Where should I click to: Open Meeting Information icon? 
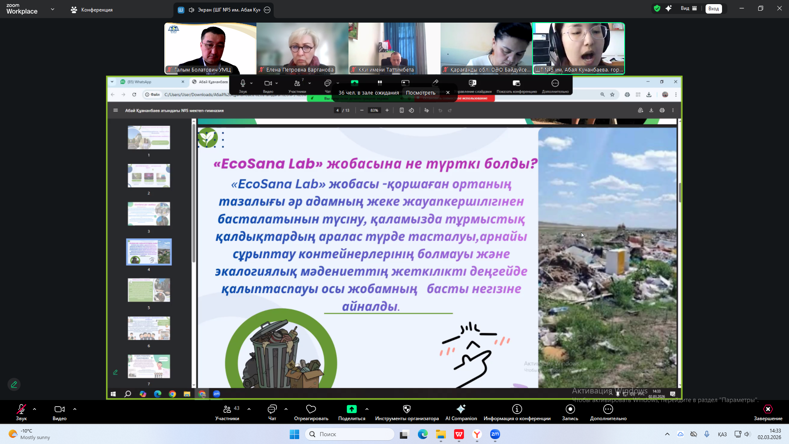[517, 409]
